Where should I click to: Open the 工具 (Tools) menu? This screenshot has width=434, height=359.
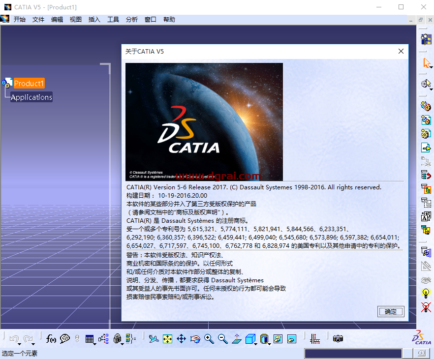(113, 19)
